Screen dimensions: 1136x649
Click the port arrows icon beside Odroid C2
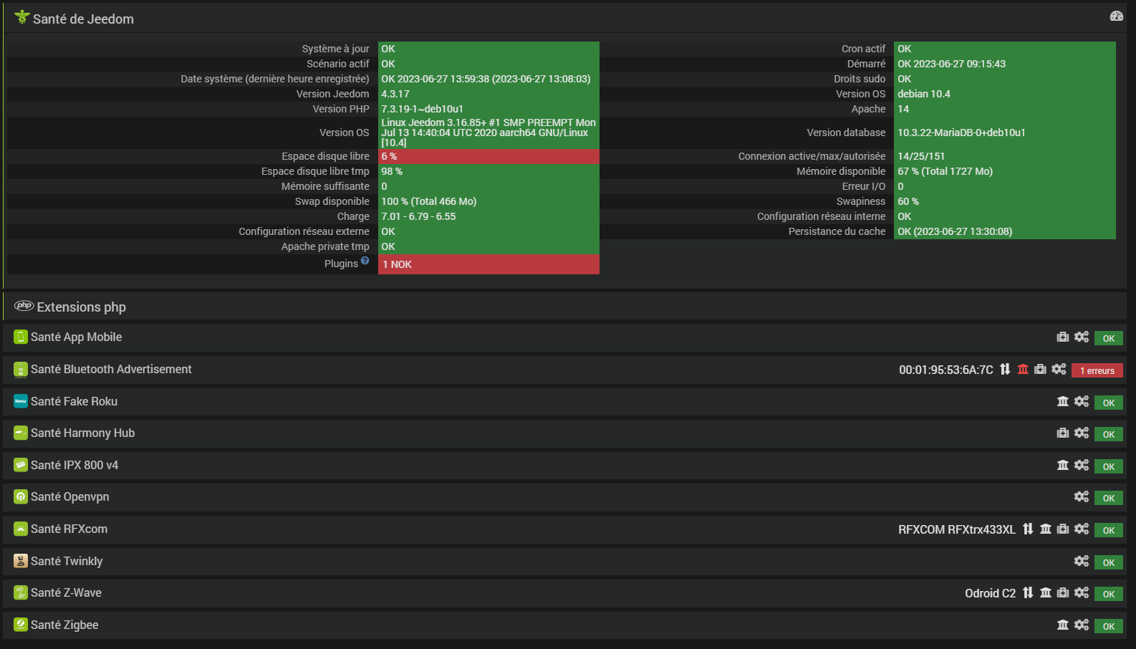coord(1028,592)
